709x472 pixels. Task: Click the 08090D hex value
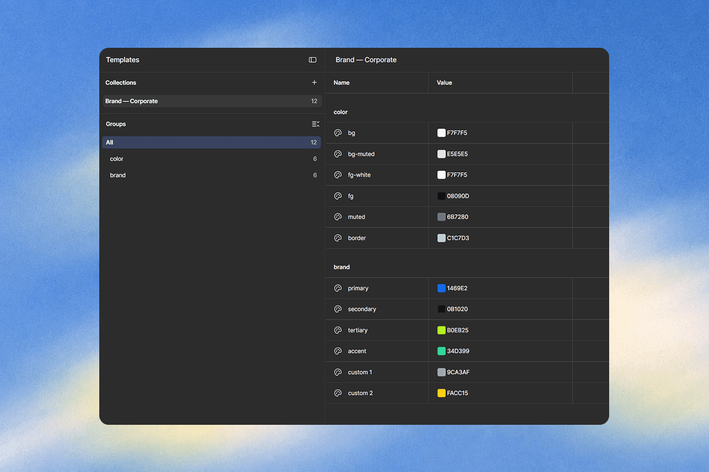pyautogui.click(x=458, y=196)
